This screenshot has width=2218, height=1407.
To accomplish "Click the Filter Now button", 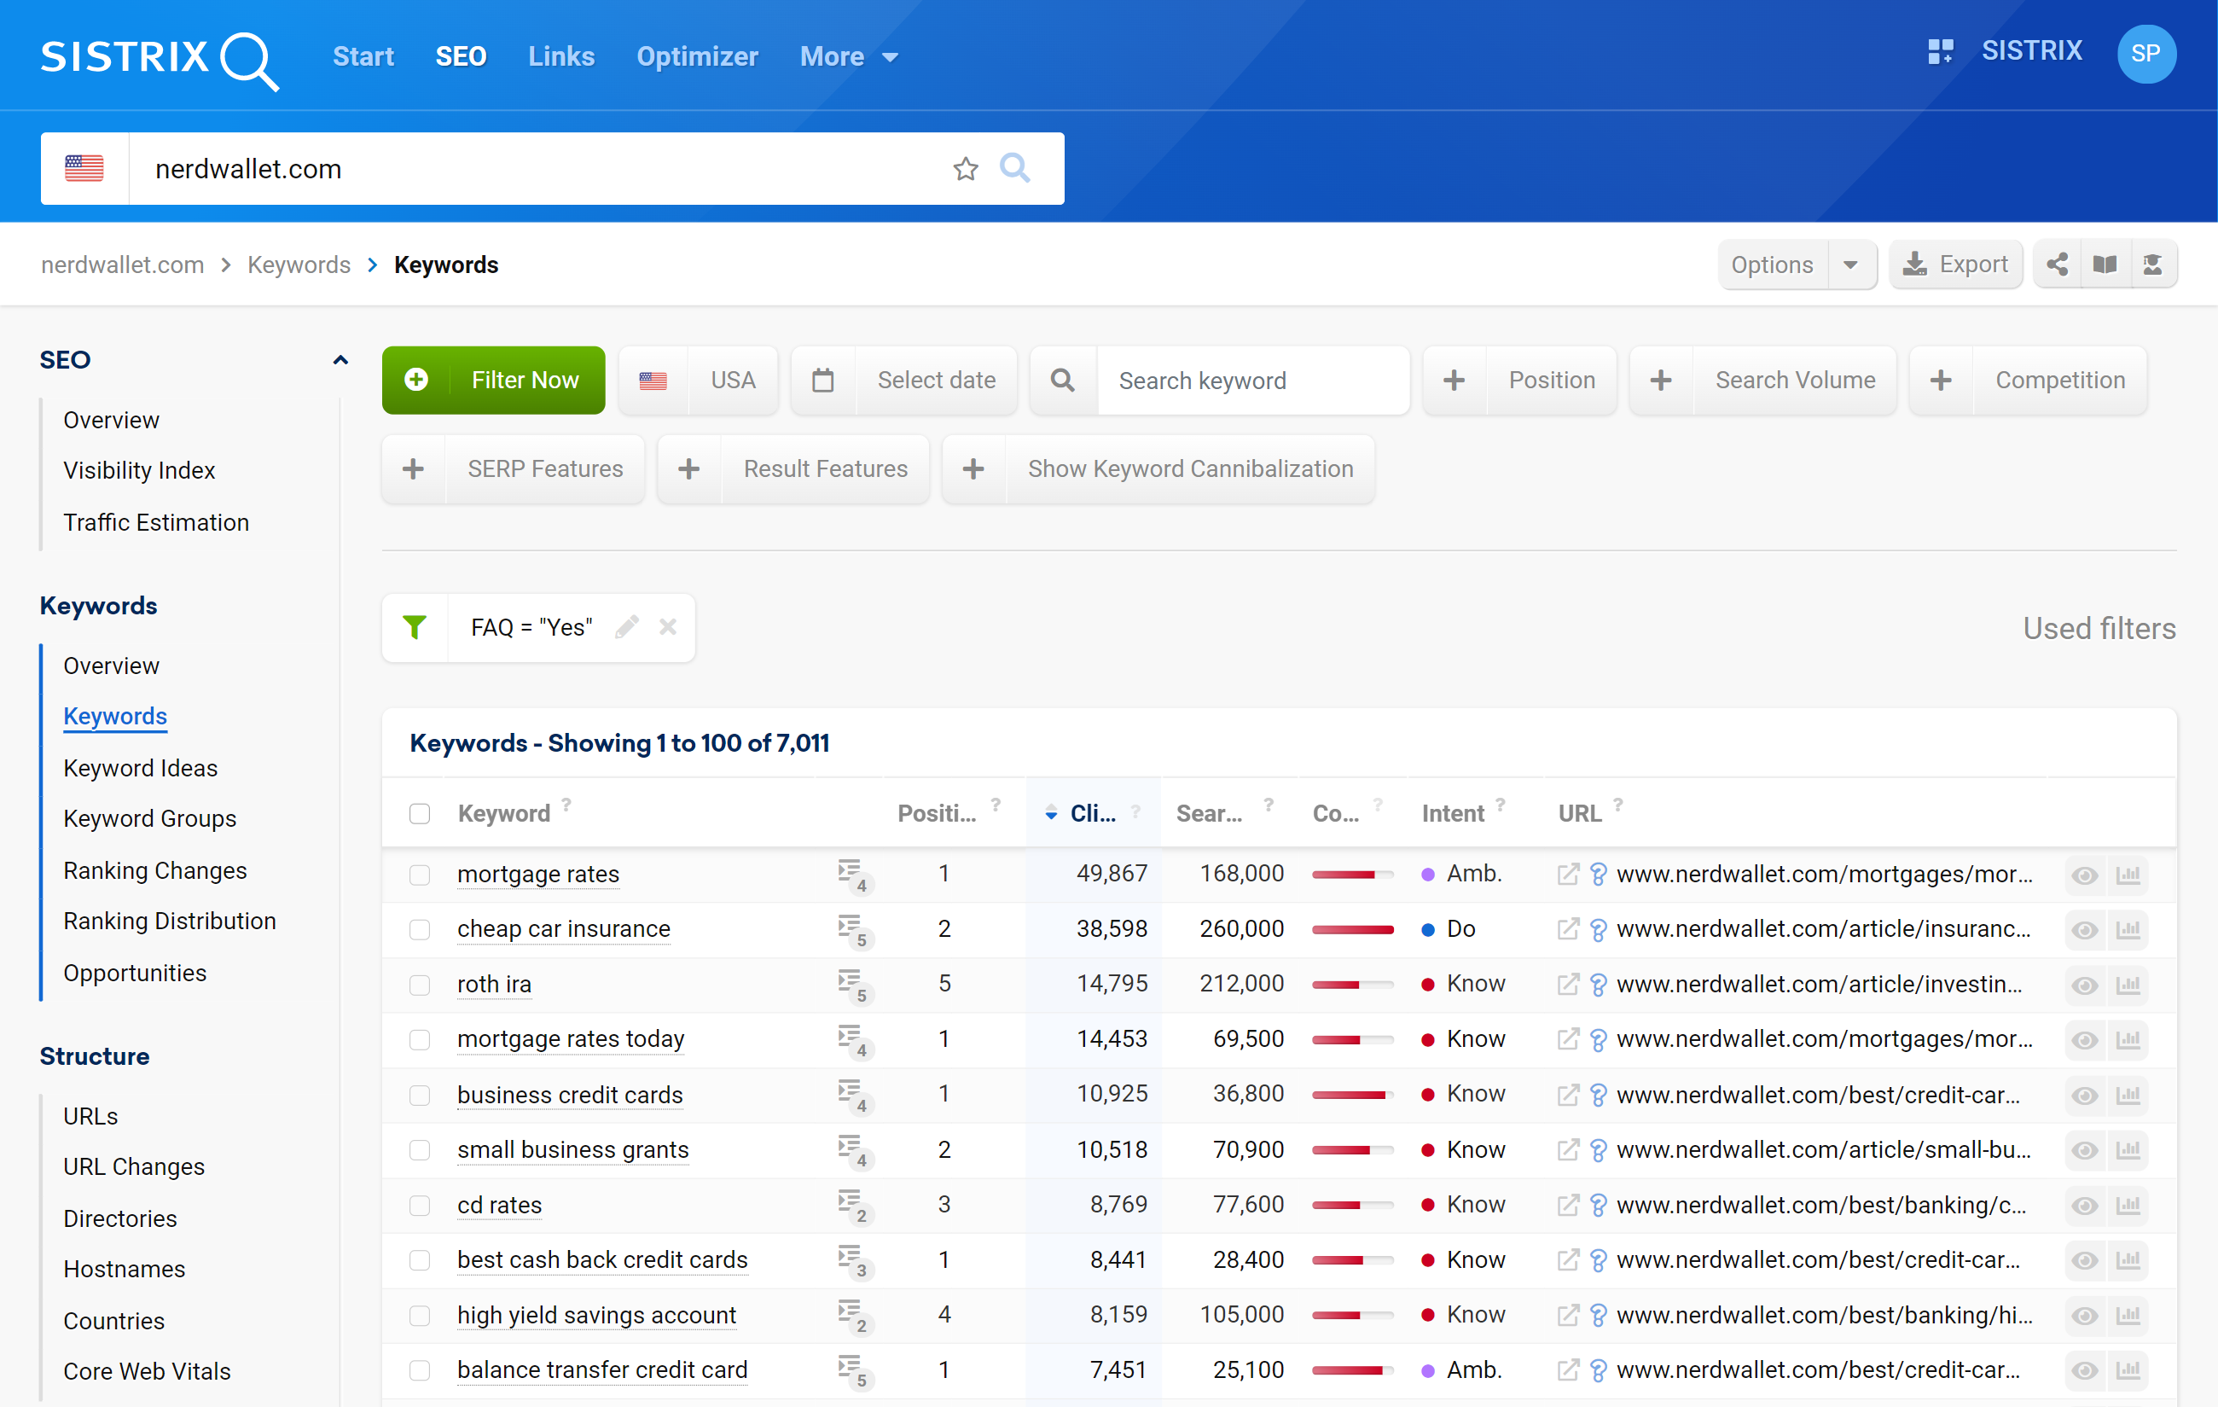I will tap(493, 379).
